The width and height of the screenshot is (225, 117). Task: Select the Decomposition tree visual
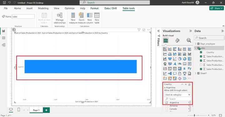[x=170, y=74]
